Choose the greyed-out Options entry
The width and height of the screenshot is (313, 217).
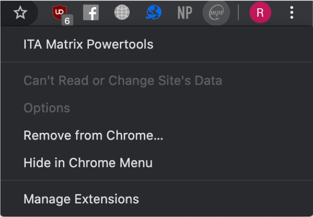coord(47,108)
